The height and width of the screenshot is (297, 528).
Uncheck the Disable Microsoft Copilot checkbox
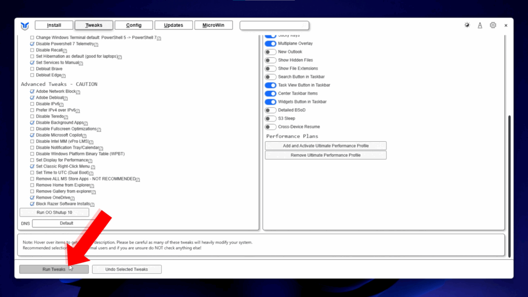32,135
